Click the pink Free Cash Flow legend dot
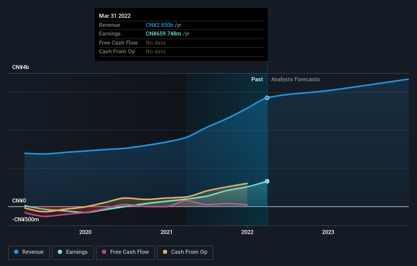 point(104,252)
